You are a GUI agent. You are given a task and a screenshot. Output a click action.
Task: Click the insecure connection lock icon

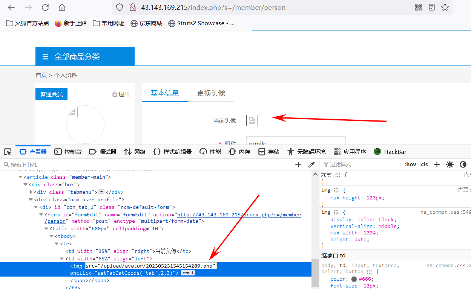coord(132,7)
